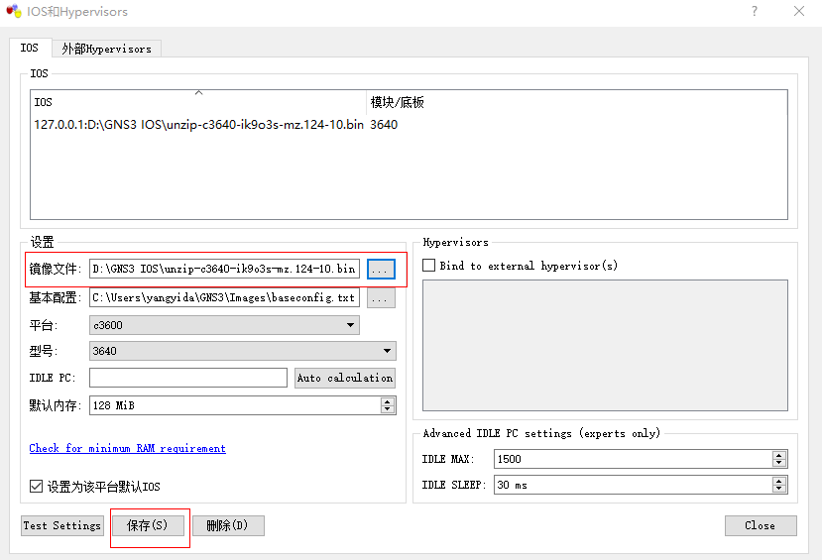Viewport: 822px width, 560px height.
Task: Enable Bind to external hypervisor(s) checkbox
Action: click(428, 265)
